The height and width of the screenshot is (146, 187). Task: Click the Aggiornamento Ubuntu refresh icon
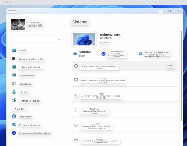pos(103,54)
